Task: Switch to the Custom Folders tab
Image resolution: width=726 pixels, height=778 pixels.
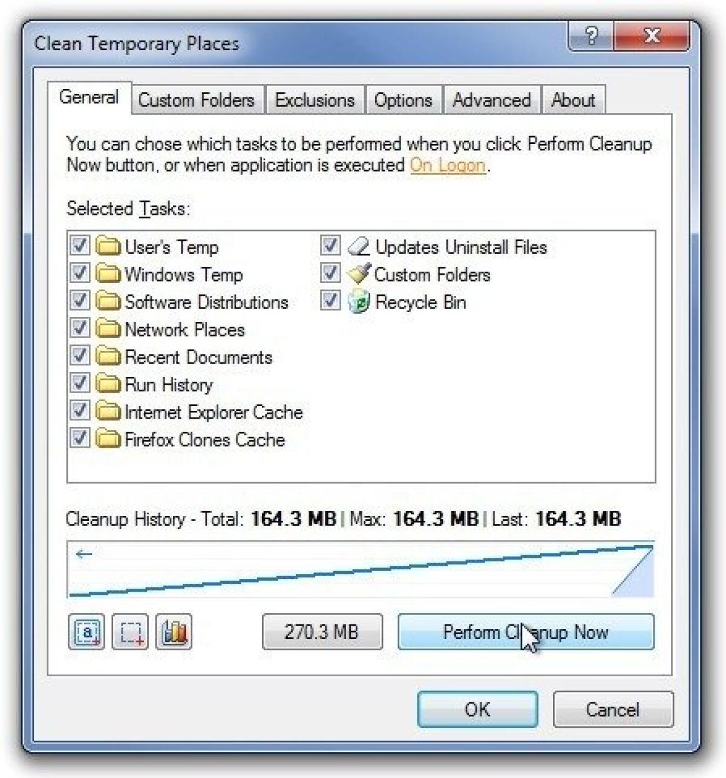Action: coord(195,100)
